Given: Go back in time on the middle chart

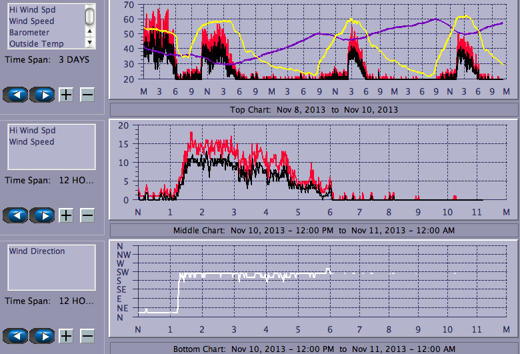Looking at the screenshot, I should click(17, 215).
